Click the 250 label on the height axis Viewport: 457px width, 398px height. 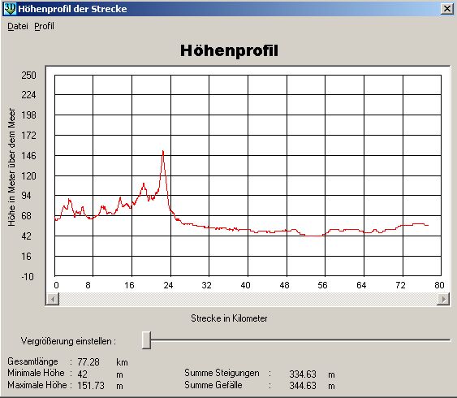[x=28, y=76]
